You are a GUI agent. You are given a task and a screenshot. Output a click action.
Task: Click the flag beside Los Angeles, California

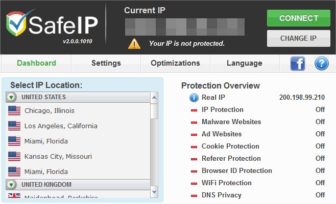[x=14, y=126]
